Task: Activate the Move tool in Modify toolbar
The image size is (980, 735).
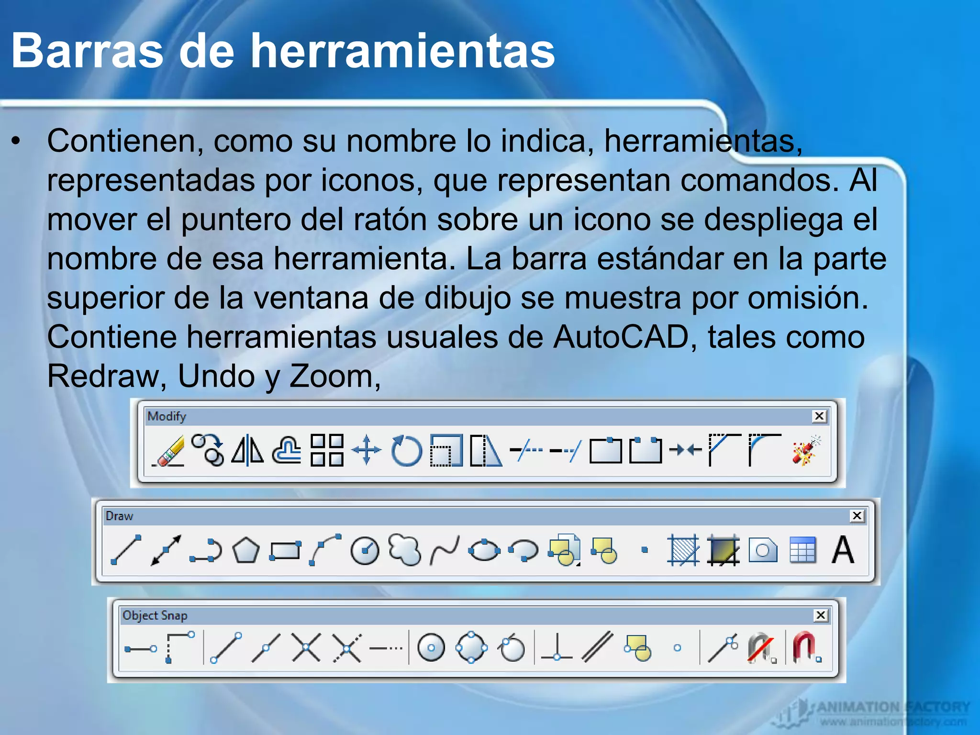Action: [367, 450]
